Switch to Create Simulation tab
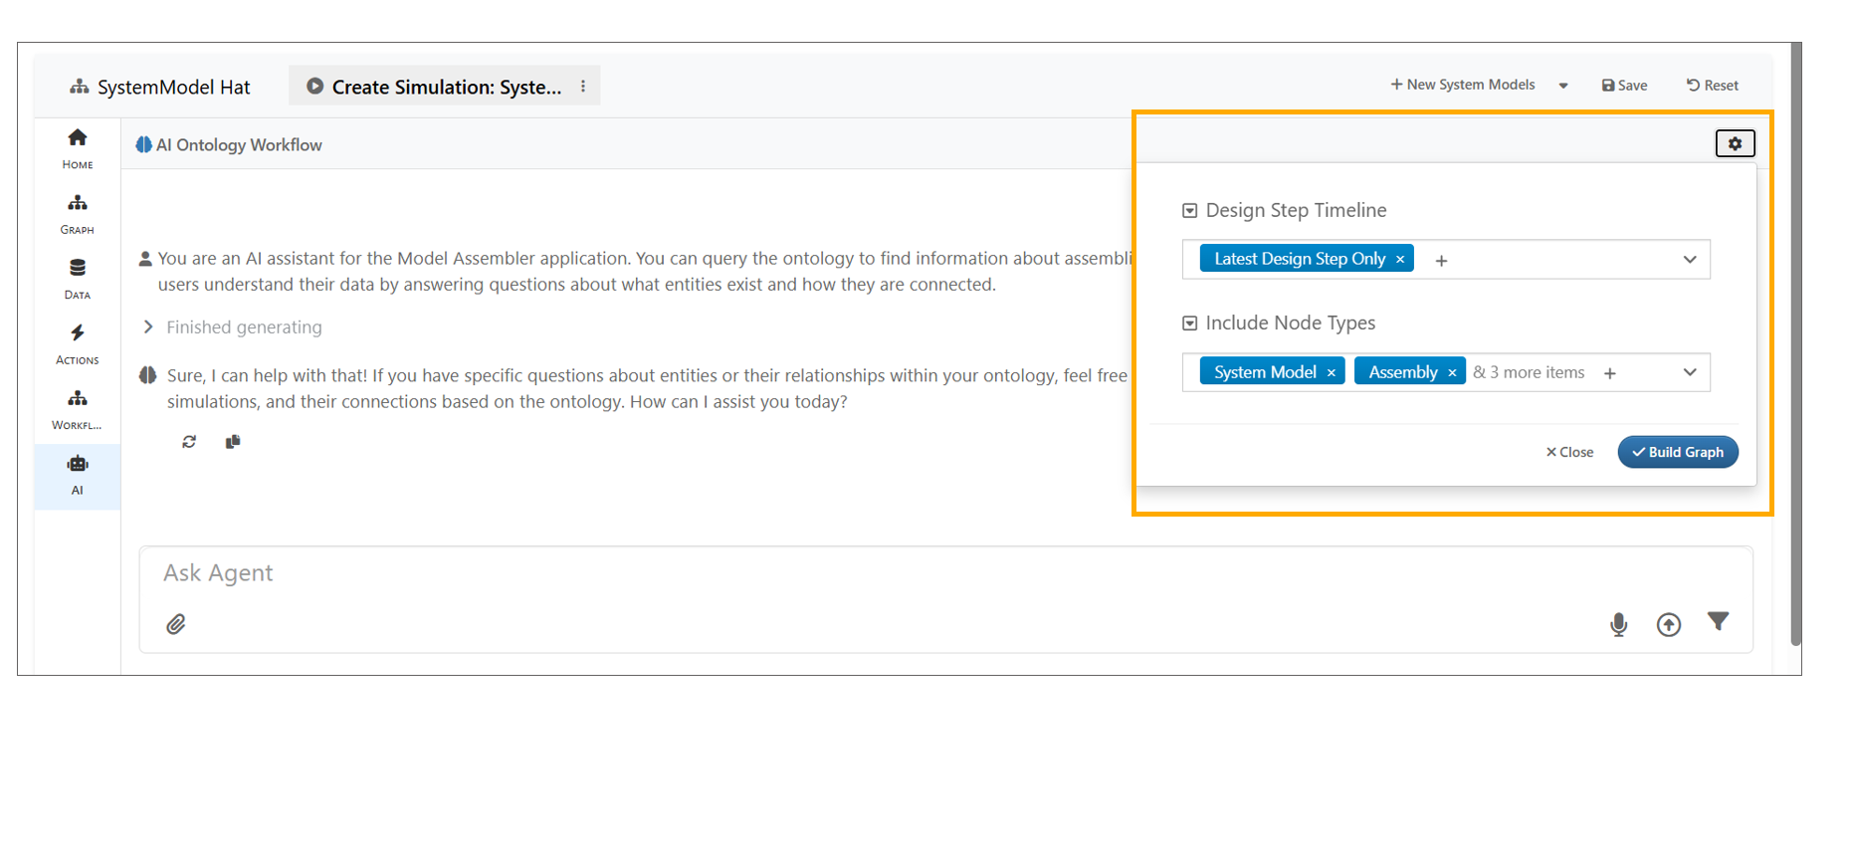 tap(434, 87)
